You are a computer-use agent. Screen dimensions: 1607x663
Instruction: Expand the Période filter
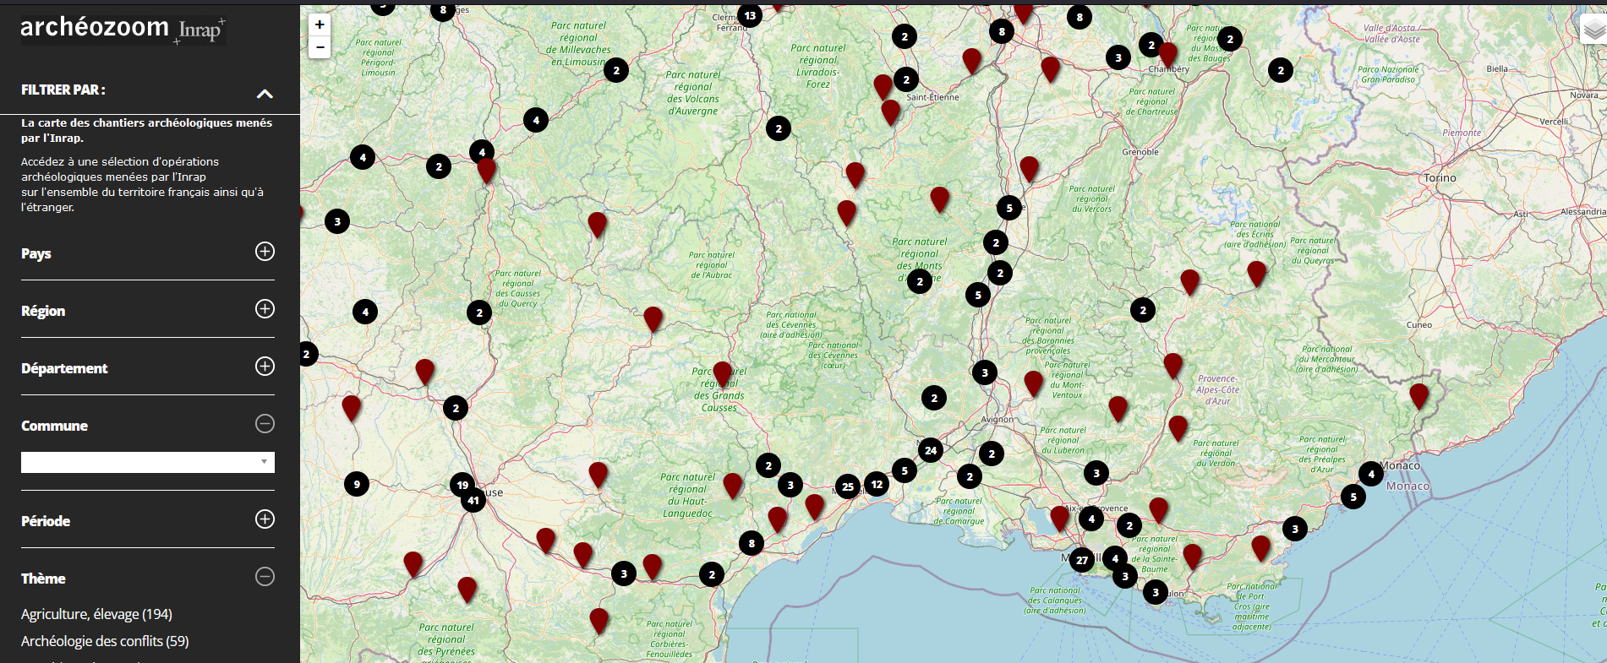265,519
